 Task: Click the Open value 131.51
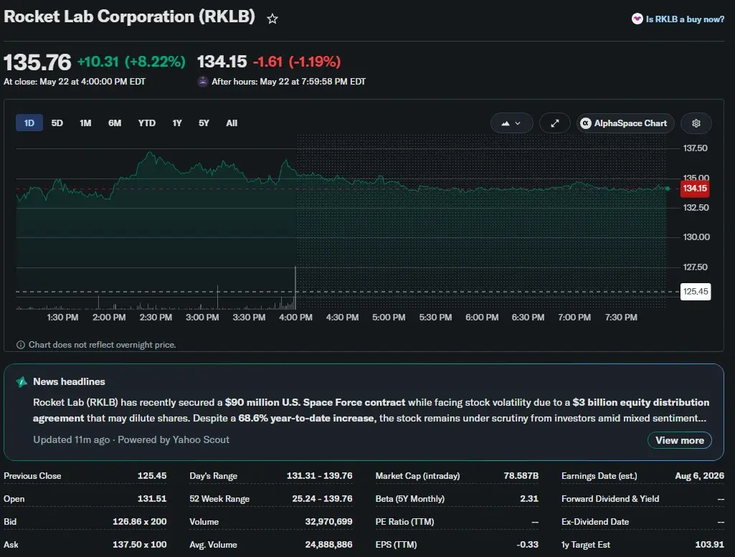tap(152, 498)
